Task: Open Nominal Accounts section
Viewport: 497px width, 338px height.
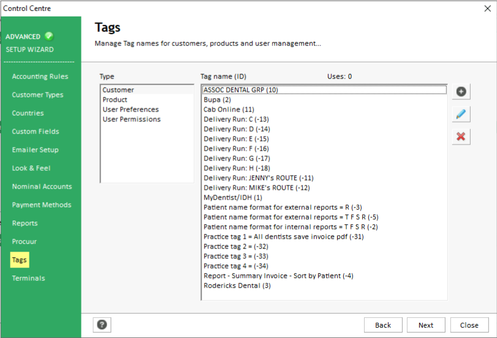Action: pos(42,187)
